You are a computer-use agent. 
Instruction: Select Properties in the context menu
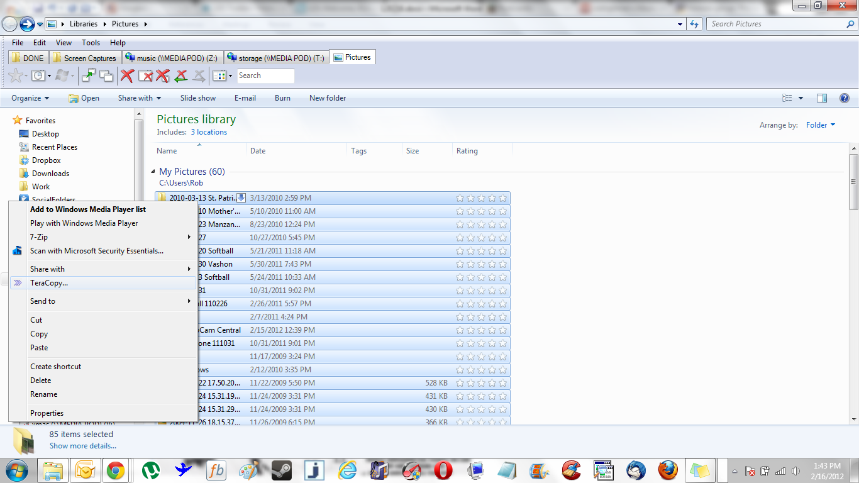click(x=47, y=413)
